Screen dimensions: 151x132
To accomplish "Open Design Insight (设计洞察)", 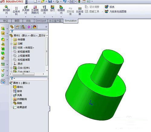I will point(92,7).
